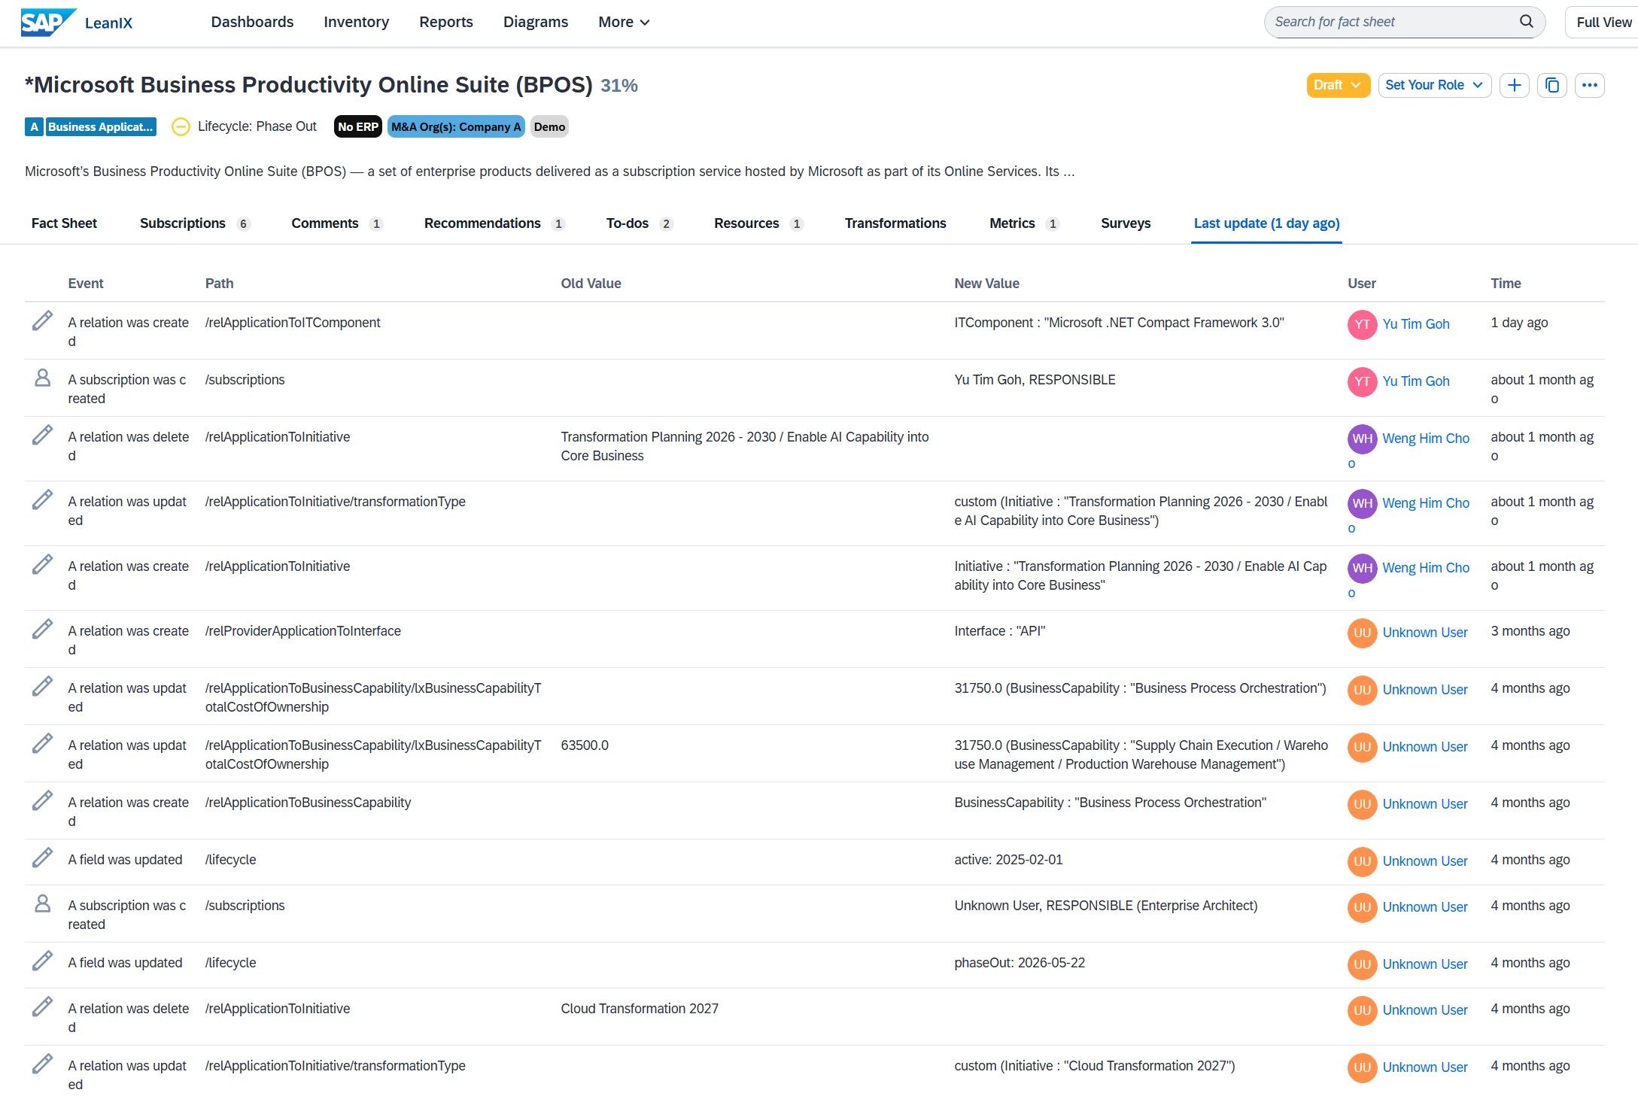Click the pencil icon on the custom Cloud Transformation 2027 row
The image size is (1638, 1102).
42,1064
